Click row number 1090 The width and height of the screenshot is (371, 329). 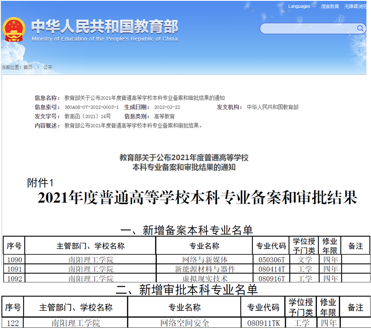pyautogui.click(x=15, y=260)
